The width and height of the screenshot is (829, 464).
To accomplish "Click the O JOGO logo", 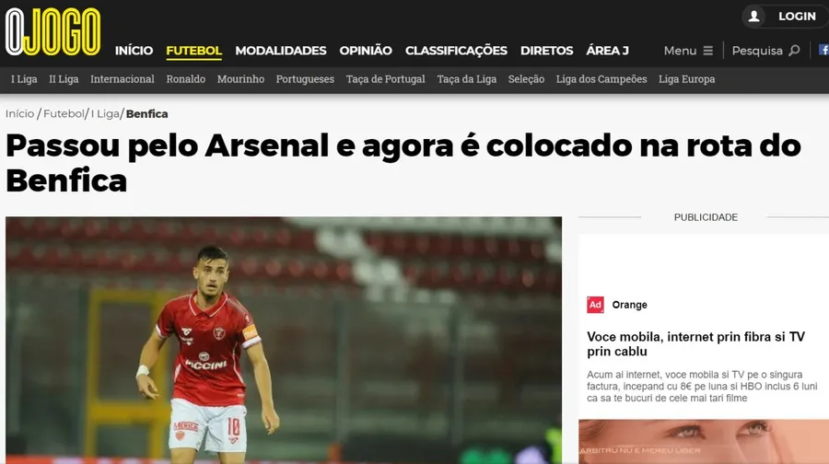I will click(x=53, y=31).
